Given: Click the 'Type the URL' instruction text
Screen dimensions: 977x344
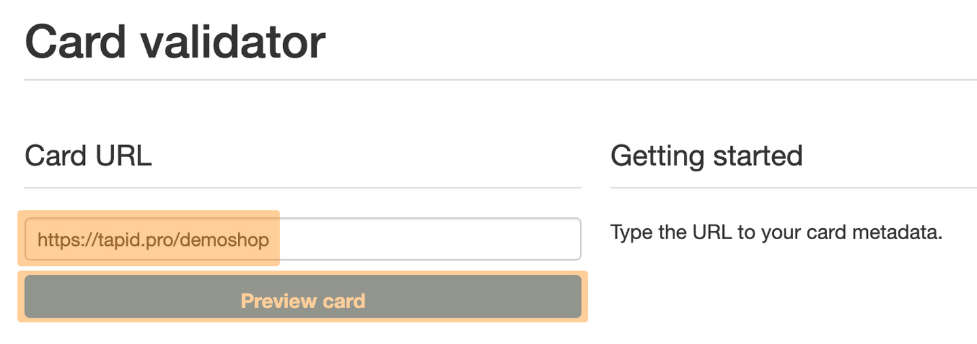Looking at the screenshot, I should click(x=776, y=234).
